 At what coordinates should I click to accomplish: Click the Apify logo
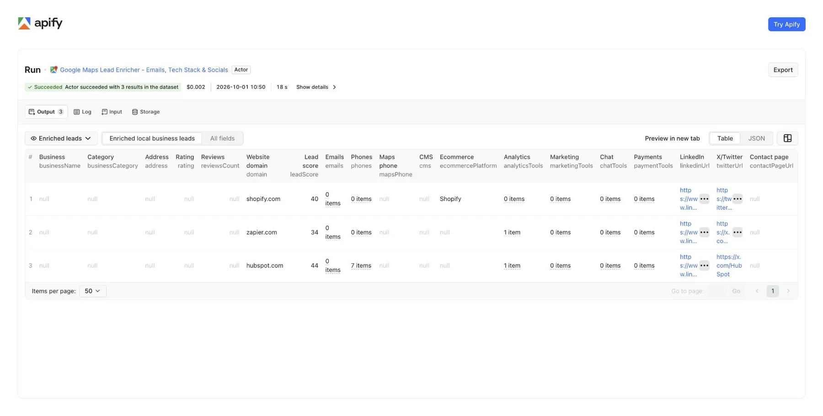click(40, 23)
